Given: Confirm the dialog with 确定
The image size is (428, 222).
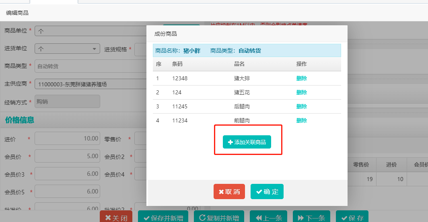Looking at the screenshot, I should [267, 192].
